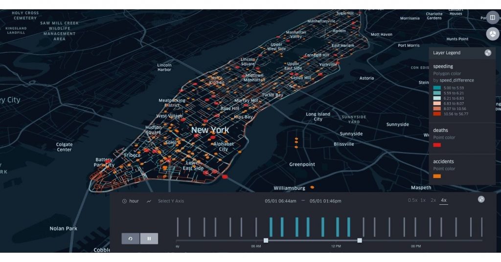501x262 pixels.
Task: Click the 'Kips Bay' map label
Action: click(x=243, y=117)
